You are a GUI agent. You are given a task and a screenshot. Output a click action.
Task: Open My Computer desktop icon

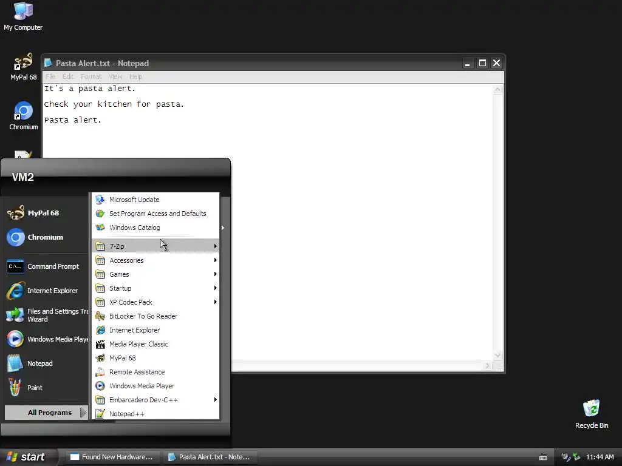coord(23,16)
